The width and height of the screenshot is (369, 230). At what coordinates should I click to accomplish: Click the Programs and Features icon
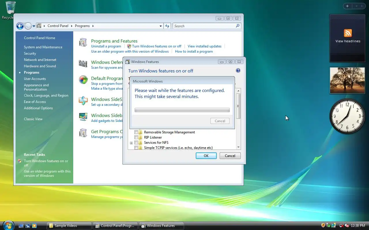(x=83, y=43)
